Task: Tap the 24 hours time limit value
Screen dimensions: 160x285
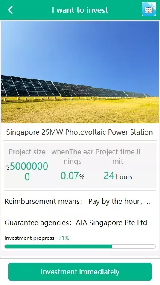Action: pyautogui.click(x=118, y=176)
